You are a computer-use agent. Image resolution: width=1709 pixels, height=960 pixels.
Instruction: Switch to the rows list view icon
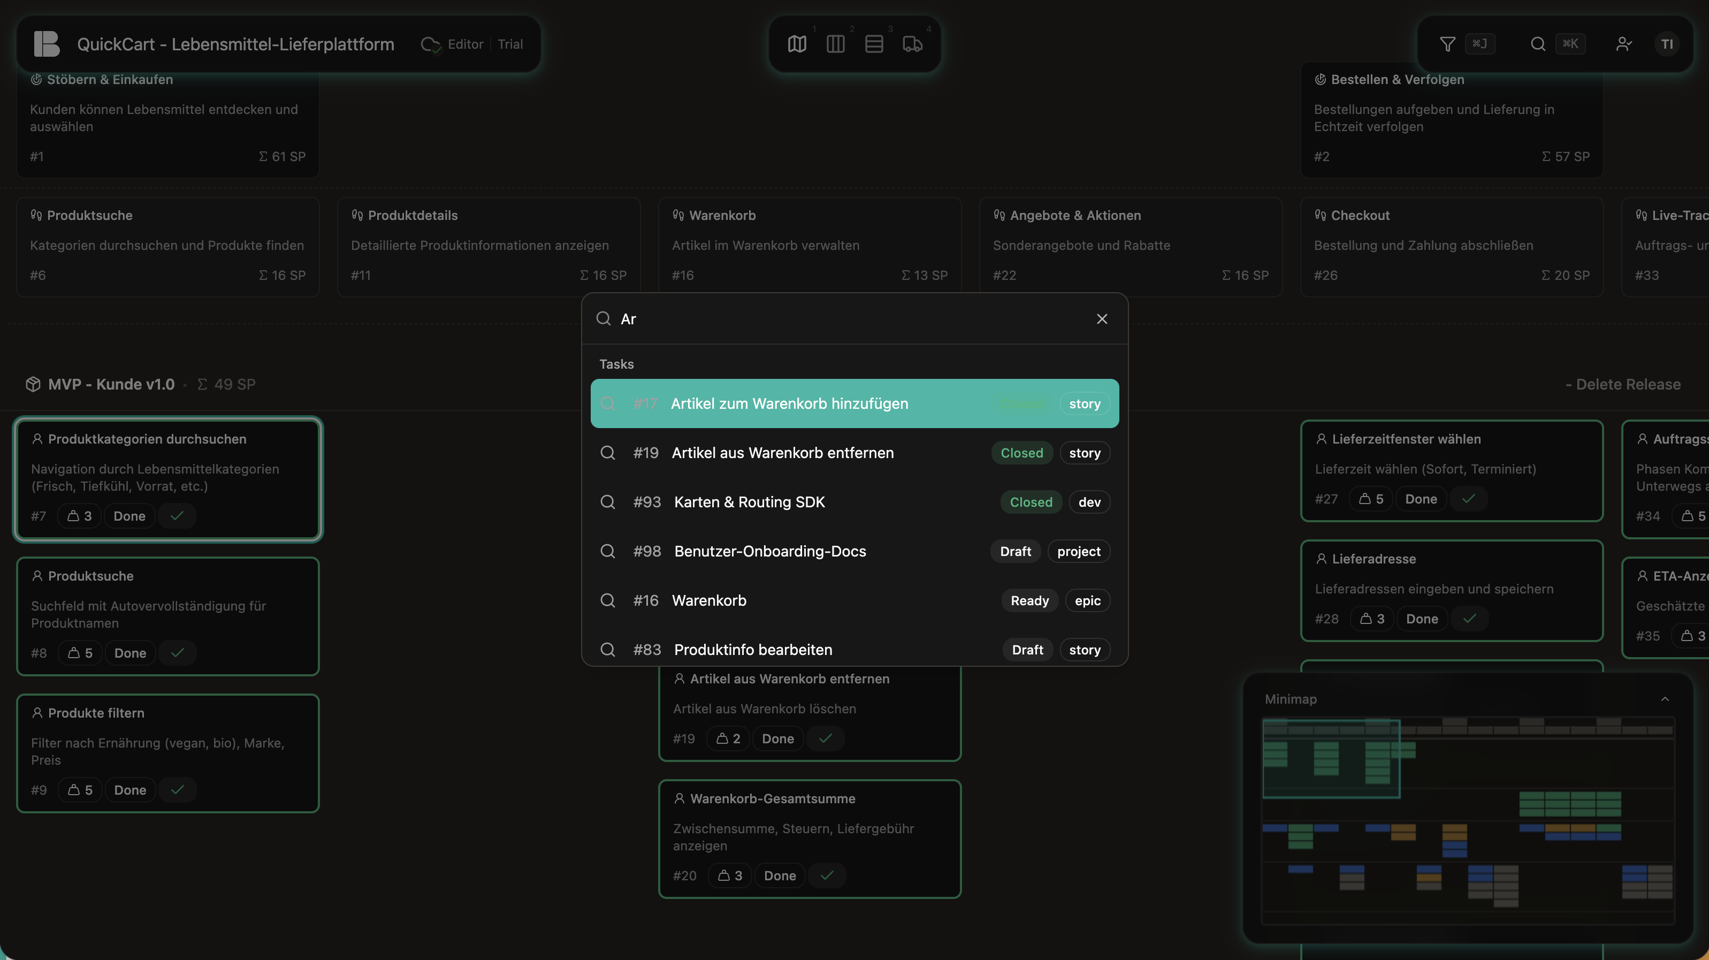(x=874, y=44)
